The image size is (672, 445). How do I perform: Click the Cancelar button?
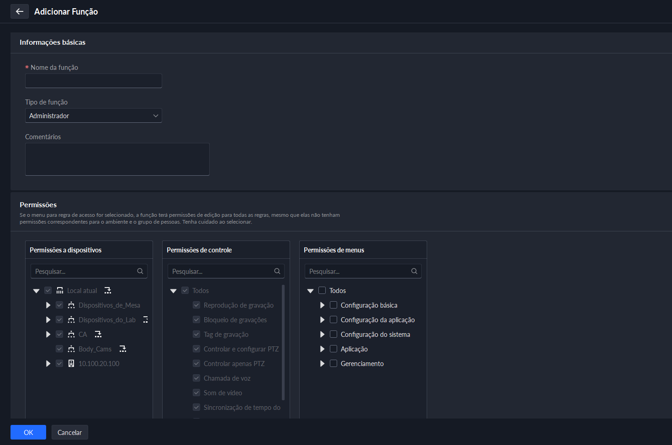click(x=69, y=432)
